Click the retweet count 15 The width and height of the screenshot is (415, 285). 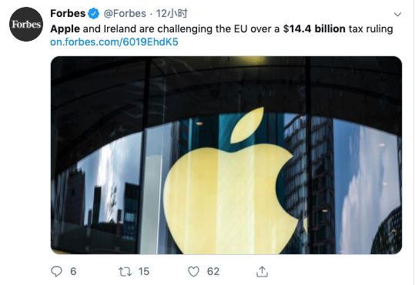click(x=144, y=271)
